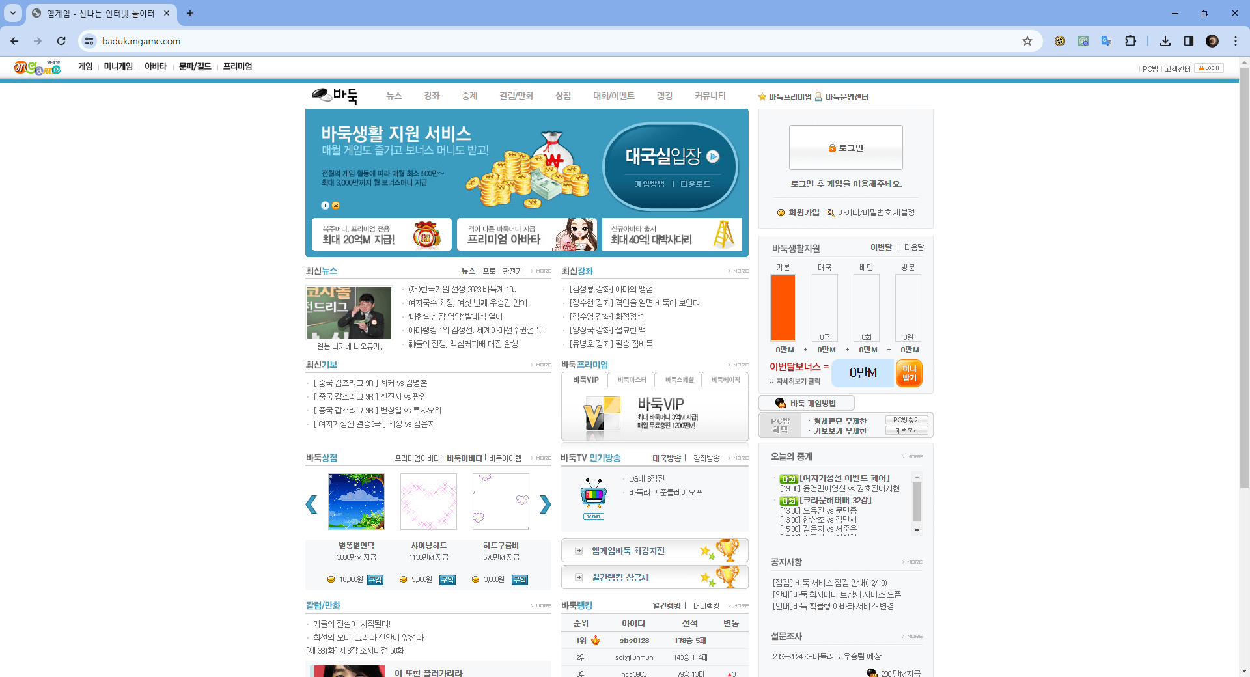Click the 오늘의 중계 list scrollbar down arrow
Viewport: 1250px width, 677px height.
(917, 531)
